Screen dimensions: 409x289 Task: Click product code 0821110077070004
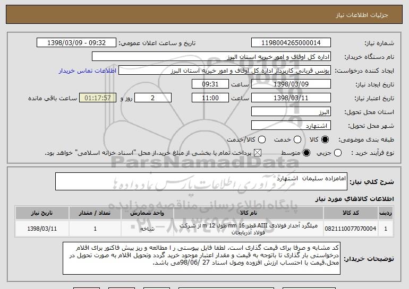pyautogui.click(x=351, y=229)
